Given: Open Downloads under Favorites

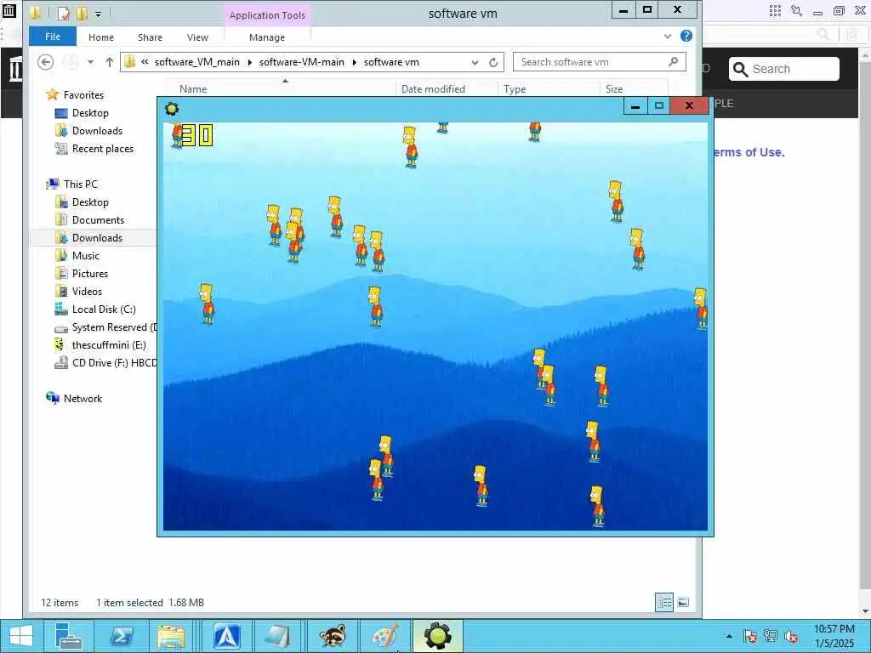Looking at the screenshot, I should click(x=97, y=130).
